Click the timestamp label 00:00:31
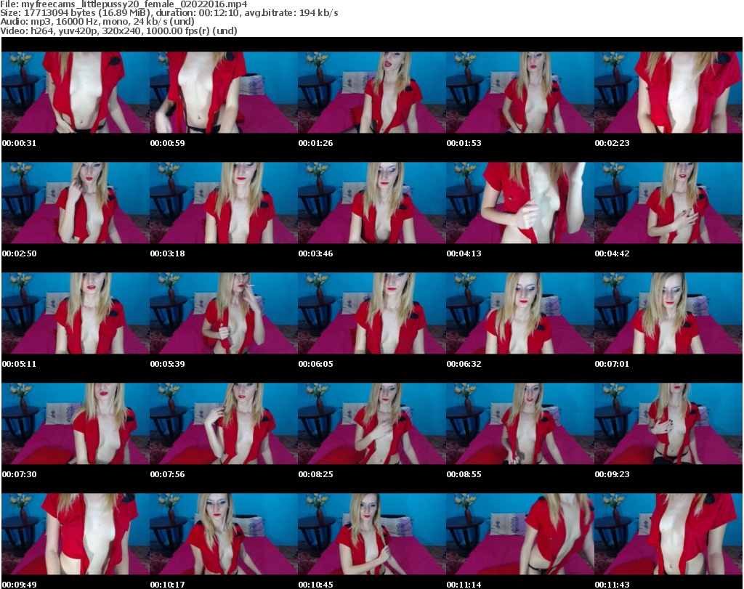Viewport: 744px width, 589px height. [19, 143]
